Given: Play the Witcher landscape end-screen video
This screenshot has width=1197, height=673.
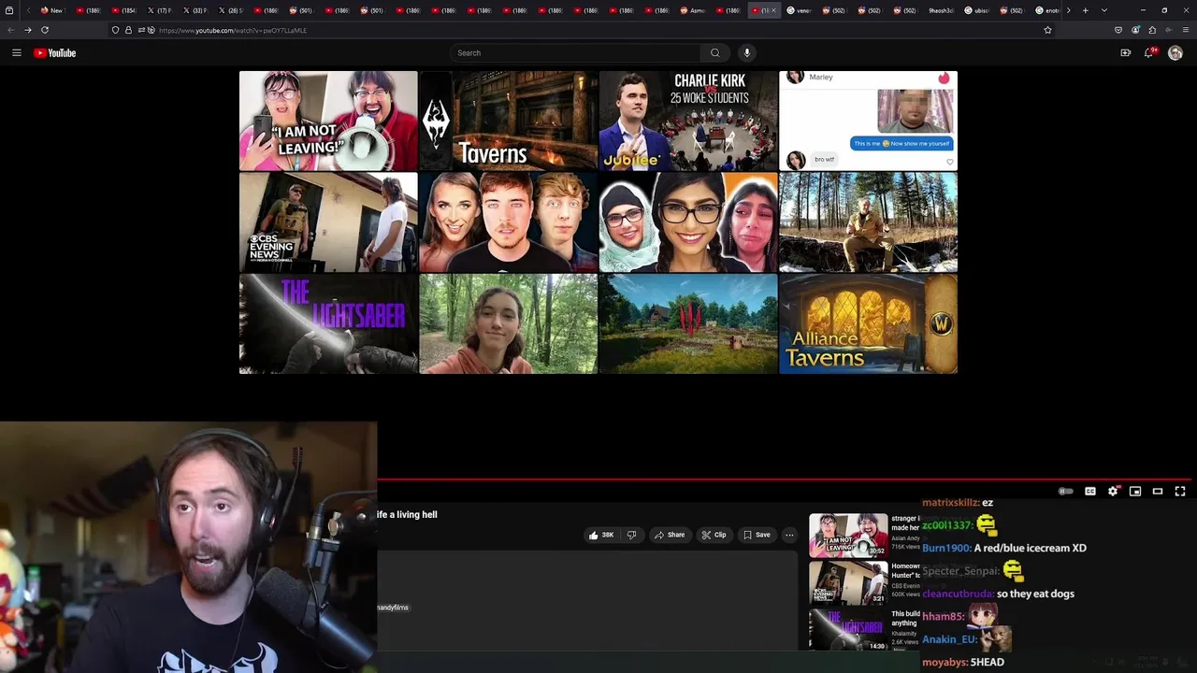Looking at the screenshot, I should 688,323.
